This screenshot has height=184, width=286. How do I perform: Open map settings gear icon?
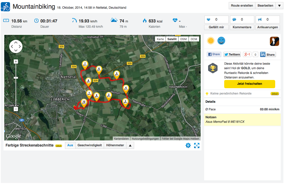point(188,145)
